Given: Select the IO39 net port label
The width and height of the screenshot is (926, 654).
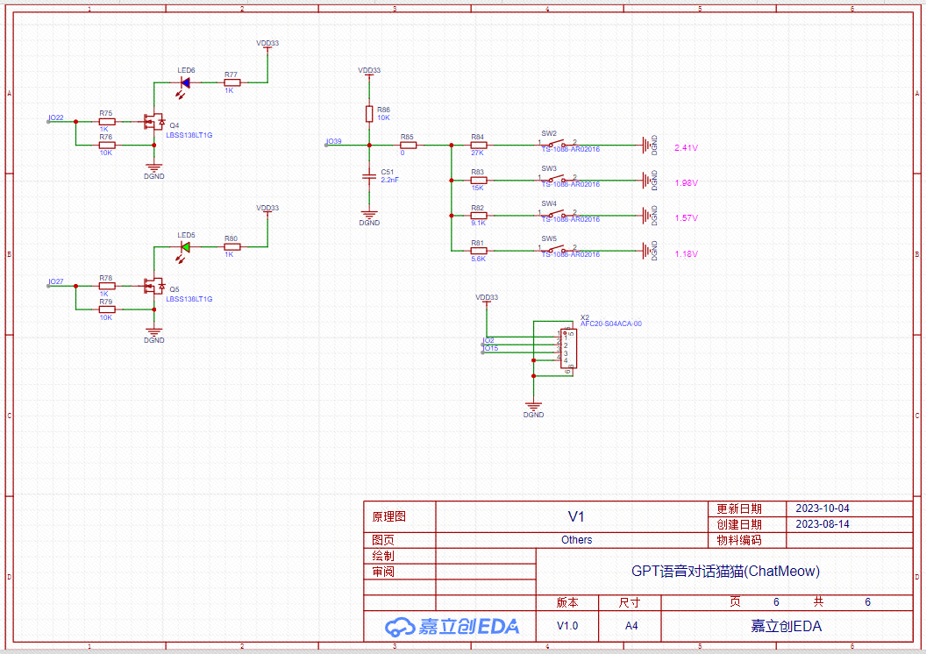Looking at the screenshot, I should (x=333, y=141).
